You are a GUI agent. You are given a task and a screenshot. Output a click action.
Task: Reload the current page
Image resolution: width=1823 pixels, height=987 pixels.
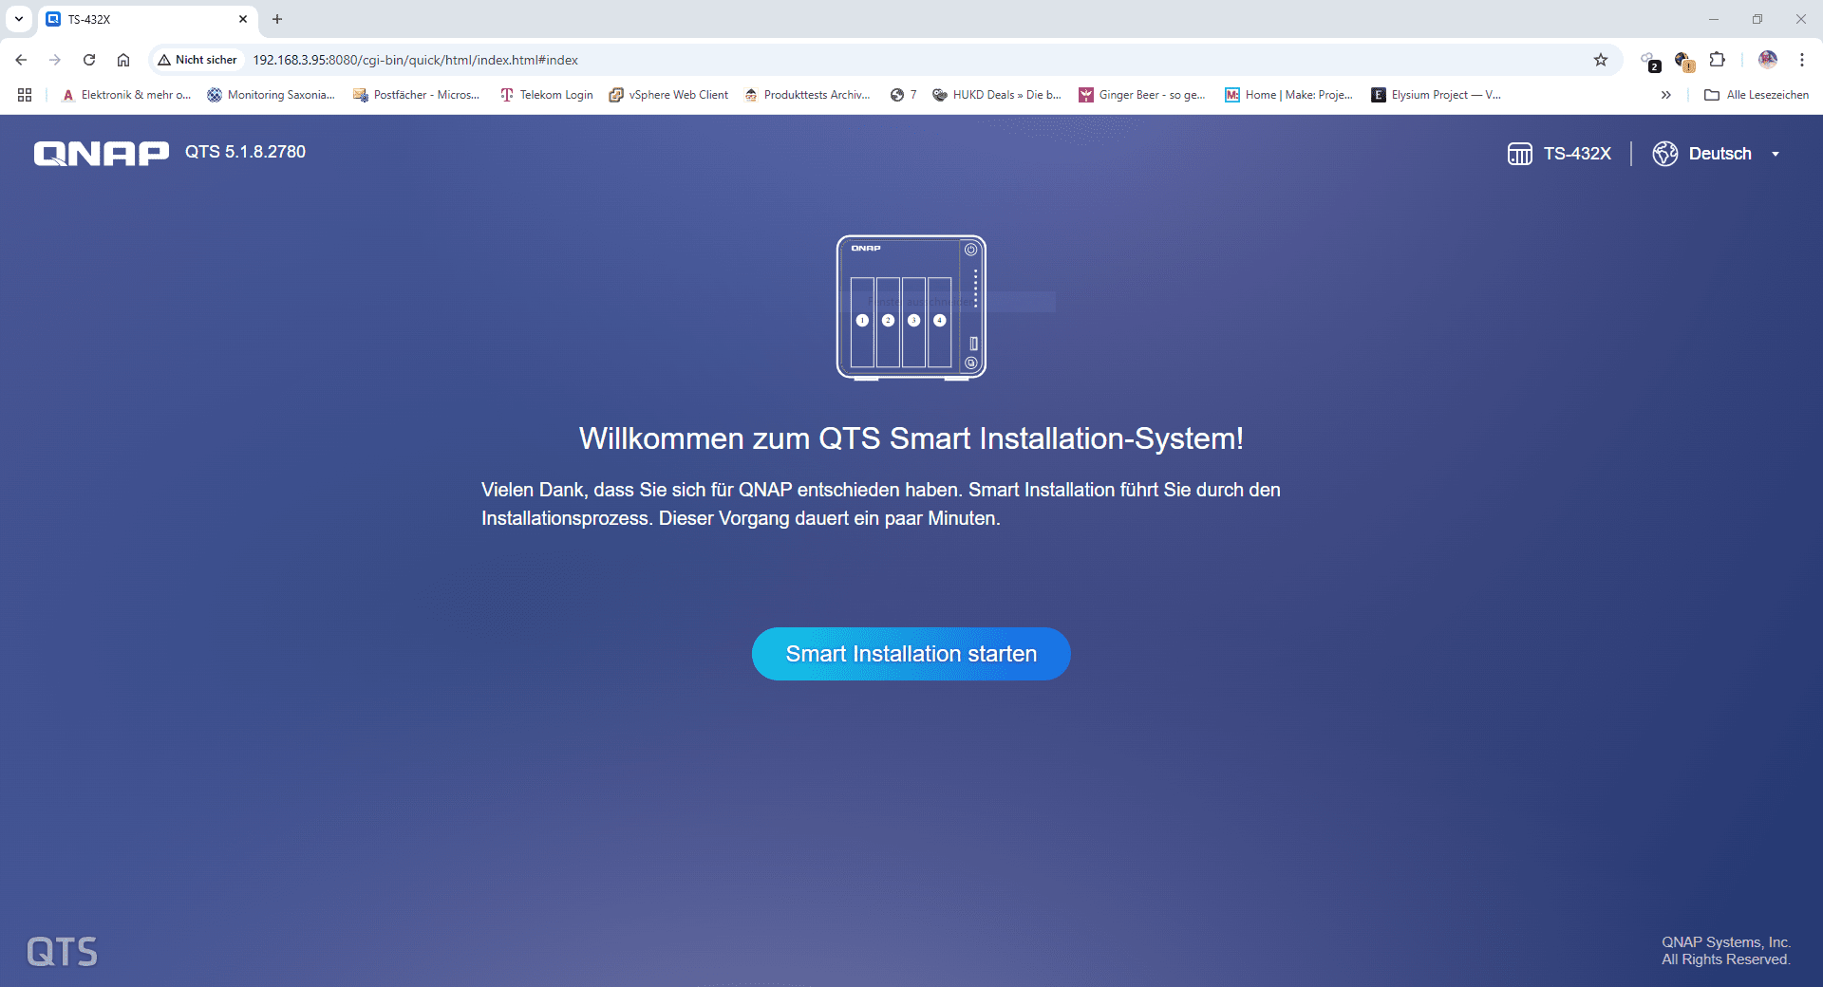[89, 60]
